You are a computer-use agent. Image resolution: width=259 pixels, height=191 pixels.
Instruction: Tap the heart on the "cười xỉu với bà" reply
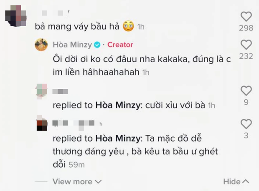pyautogui.click(x=247, y=90)
